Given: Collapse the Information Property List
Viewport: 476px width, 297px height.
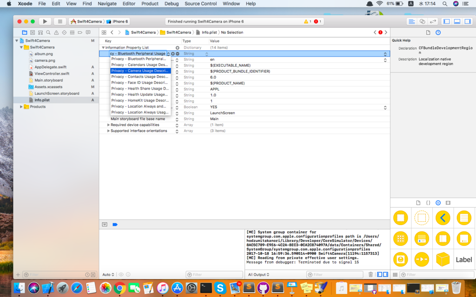Looking at the screenshot, I should (103, 48).
